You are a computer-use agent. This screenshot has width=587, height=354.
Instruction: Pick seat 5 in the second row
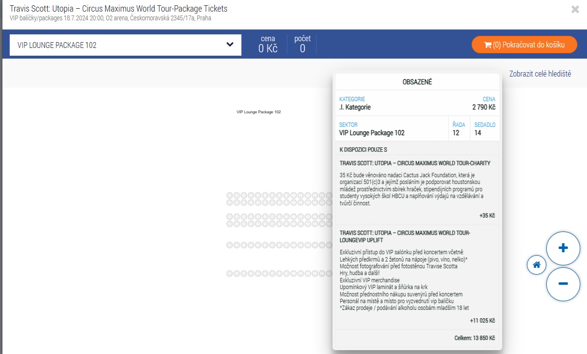(x=258, y=202)
